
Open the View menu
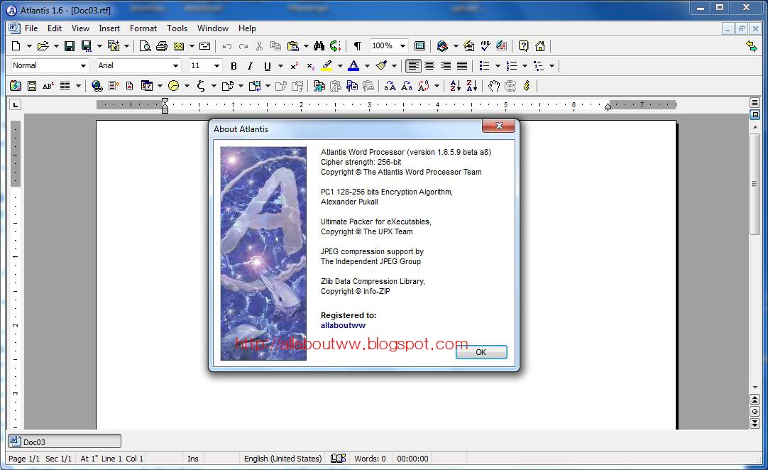click(80, 28)
